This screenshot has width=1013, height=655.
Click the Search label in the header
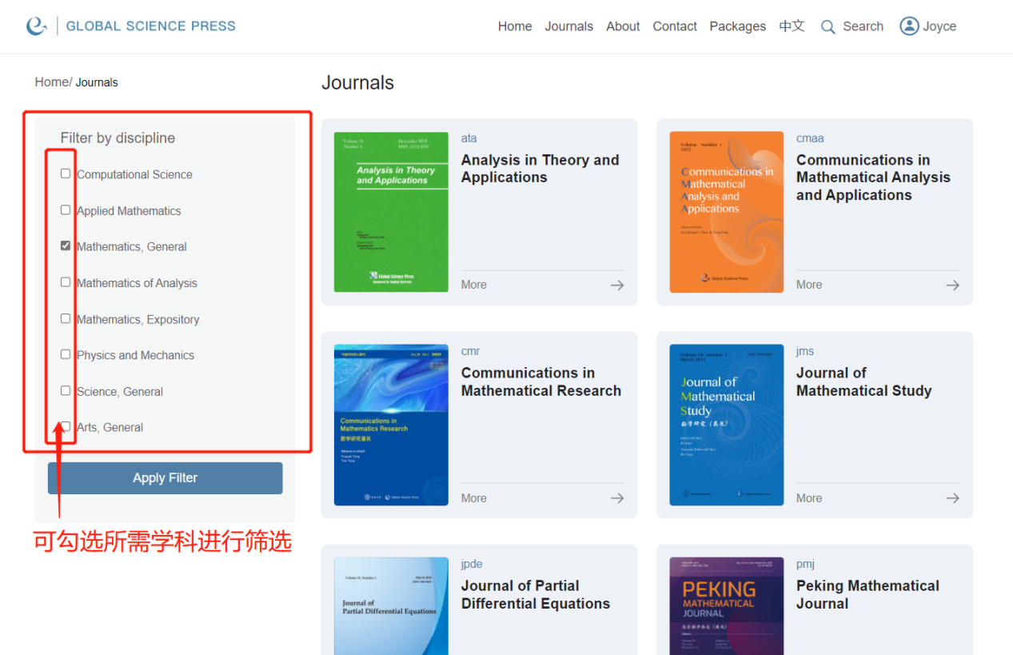[x=863, y=26]
